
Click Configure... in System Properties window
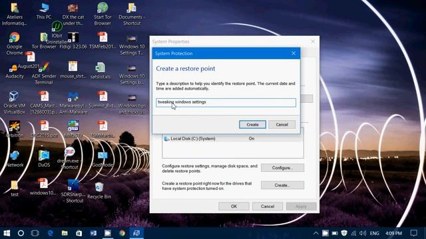(282, 168)
